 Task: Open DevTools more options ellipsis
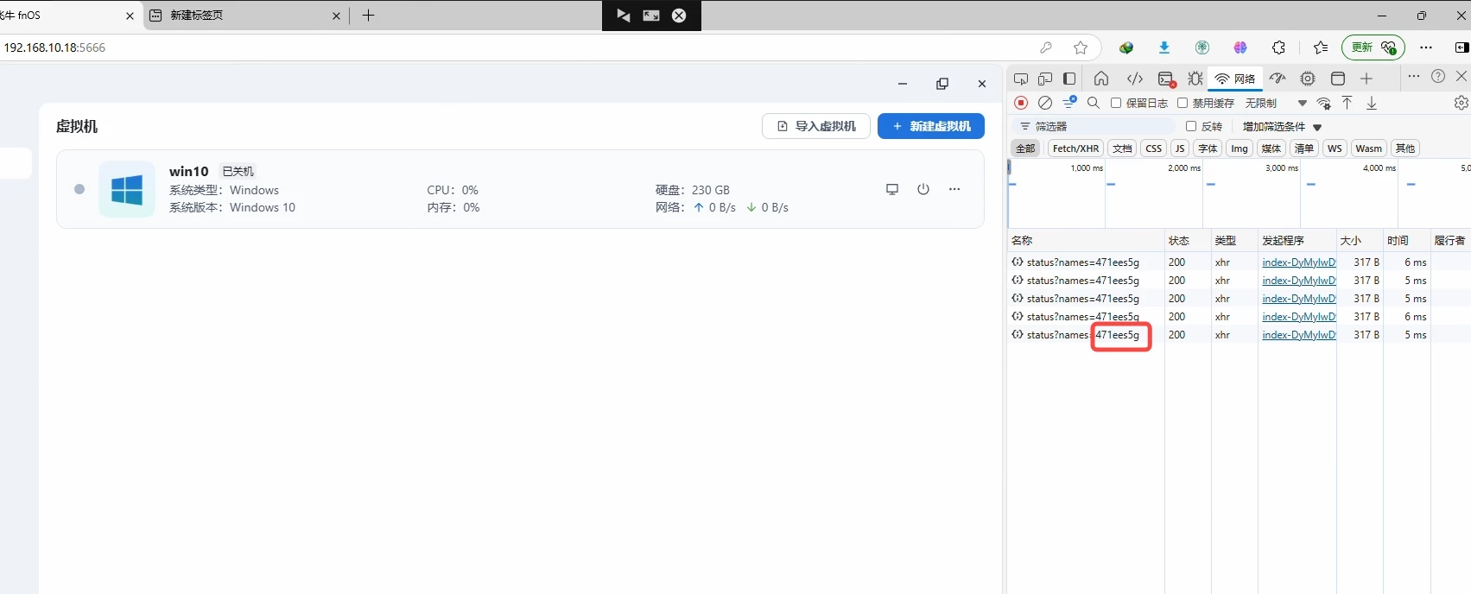pos(1414,76)
